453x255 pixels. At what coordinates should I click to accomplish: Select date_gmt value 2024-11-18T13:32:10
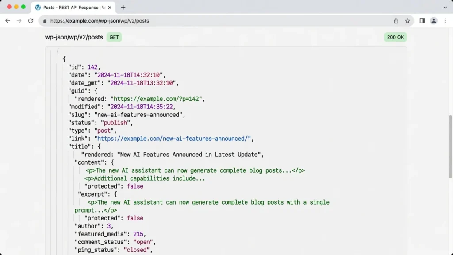[142, 83]
